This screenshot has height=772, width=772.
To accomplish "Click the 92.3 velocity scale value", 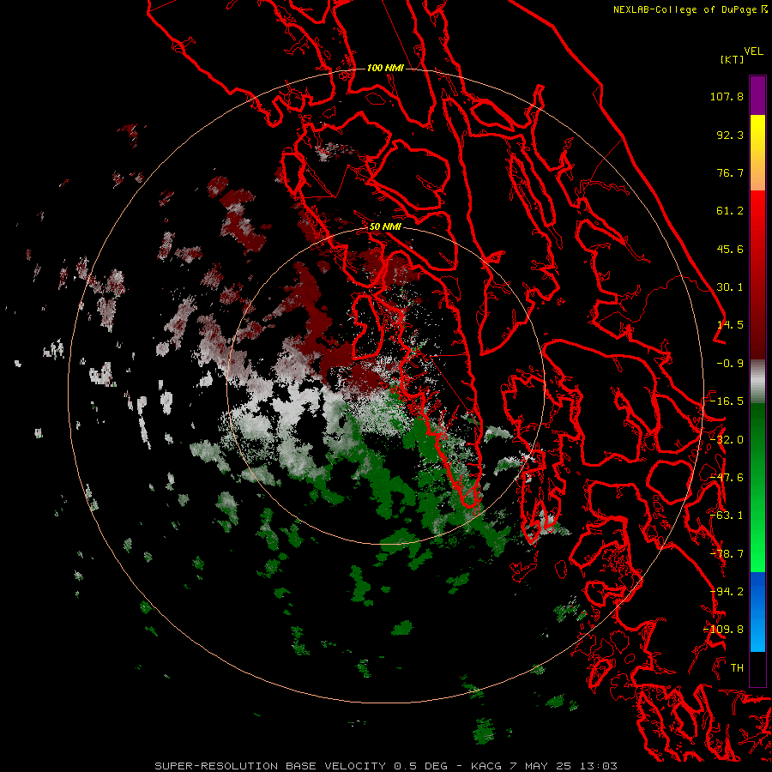I will [730, 135].
